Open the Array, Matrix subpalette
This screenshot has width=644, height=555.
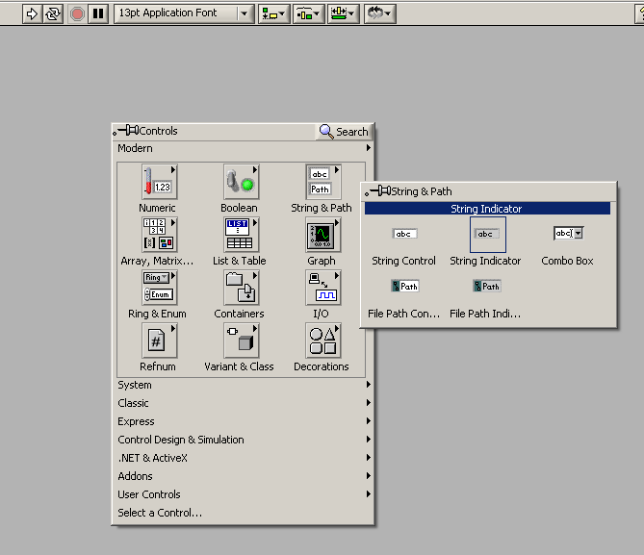tap(160, 235)
